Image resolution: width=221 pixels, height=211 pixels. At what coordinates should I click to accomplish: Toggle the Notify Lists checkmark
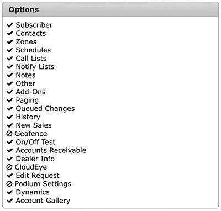tap(9, 67)
